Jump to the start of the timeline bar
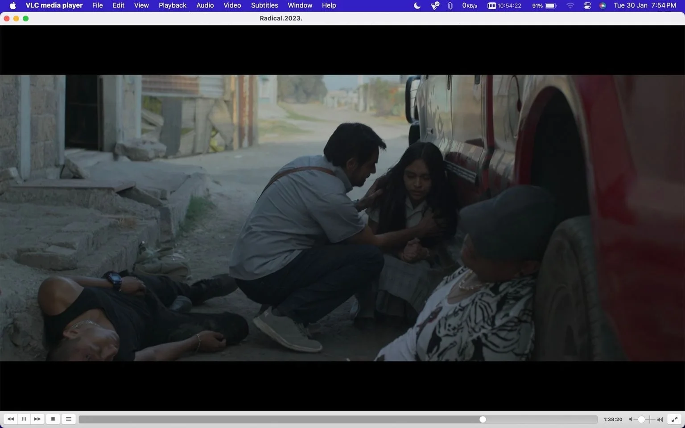 (80, 420)
